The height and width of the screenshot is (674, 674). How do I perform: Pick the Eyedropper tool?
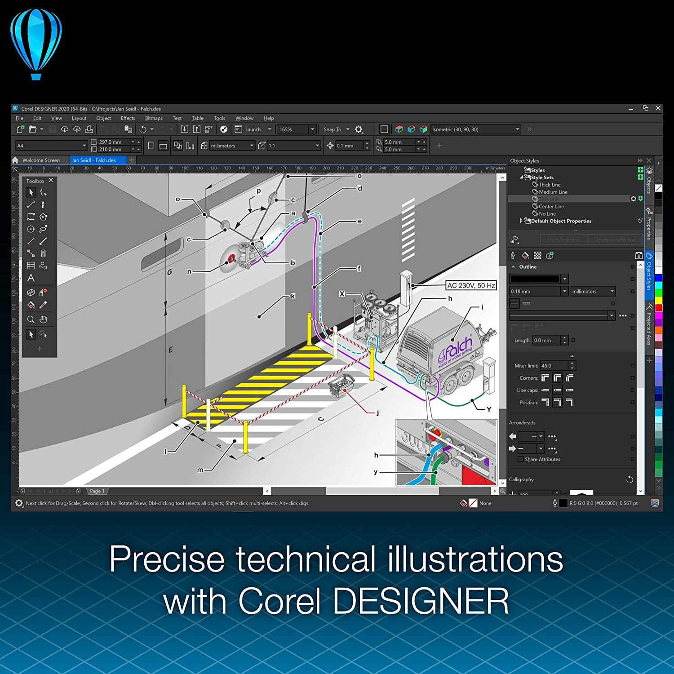[x=43, y=305]
